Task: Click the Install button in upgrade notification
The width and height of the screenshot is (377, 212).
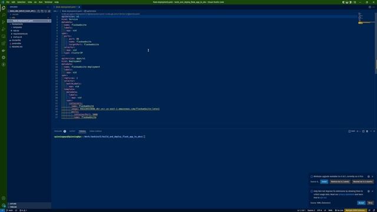Action: [x=324, y=182]
